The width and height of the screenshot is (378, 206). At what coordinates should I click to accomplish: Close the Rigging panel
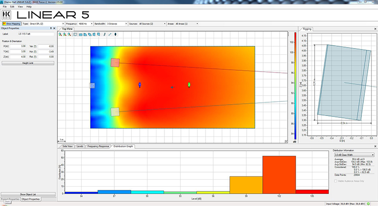tap(375, 29)
